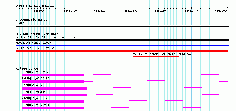This screenshot has height=111, width=236.
Task: Click the nsv4345788 gnomADStructuralVariants label
Action: point(45,37)
